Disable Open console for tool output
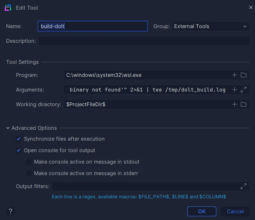Screen dimensions: 255x220 (x=18, y=150)
